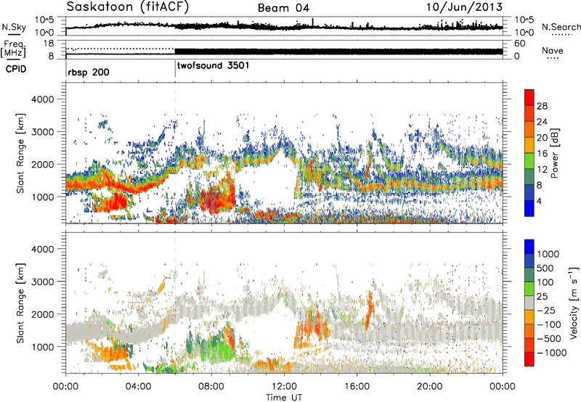Click the noise trace in the N.Sky panel

click(284, 27)
